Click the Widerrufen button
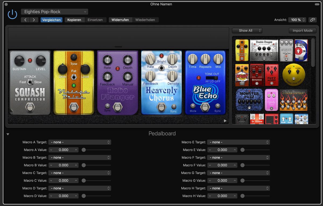This screenshot has height=206, width=323. pos(120,20)
